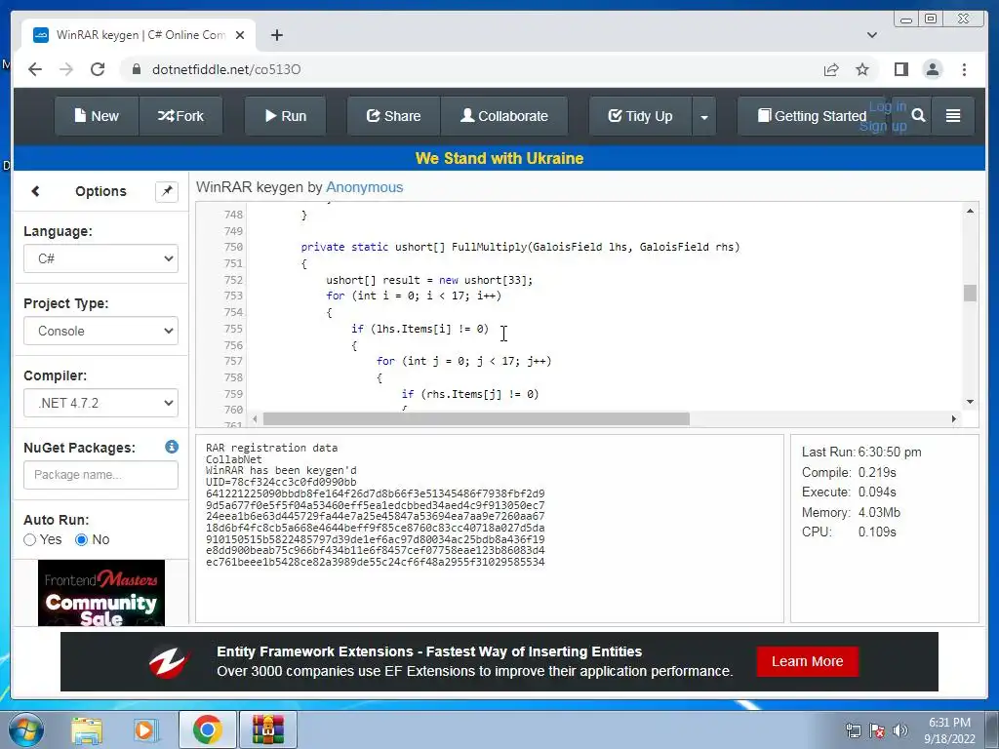
Task: Expand the Tidy Up dropdown arrow
Action: point(704,117)
